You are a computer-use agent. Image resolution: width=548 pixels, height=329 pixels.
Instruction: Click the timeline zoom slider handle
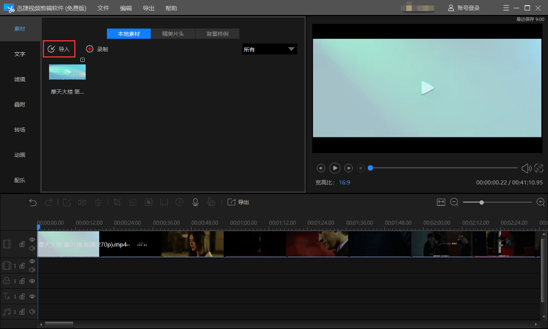pos(482,202)
